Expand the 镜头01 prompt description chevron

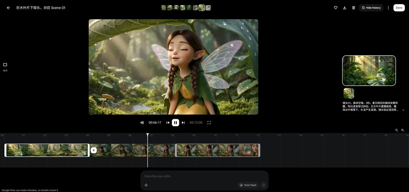click(403, 110)
